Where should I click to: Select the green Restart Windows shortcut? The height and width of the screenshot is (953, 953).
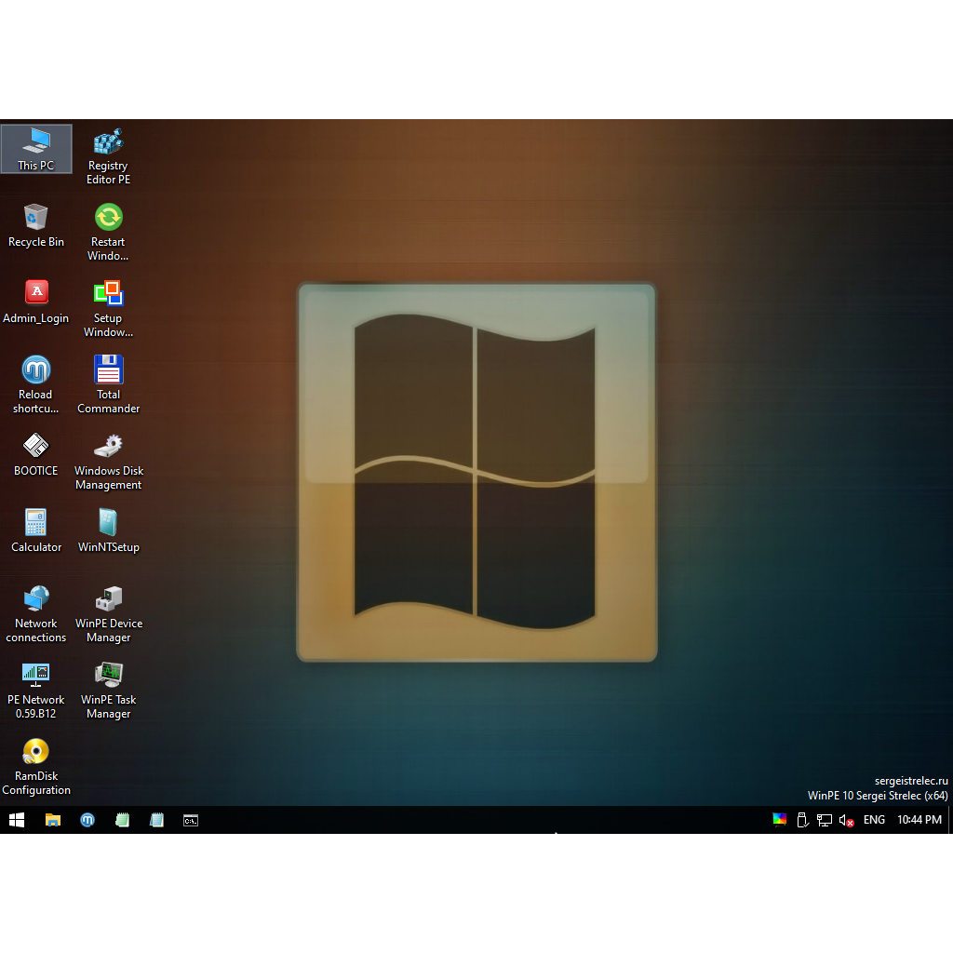coord(108,233)
